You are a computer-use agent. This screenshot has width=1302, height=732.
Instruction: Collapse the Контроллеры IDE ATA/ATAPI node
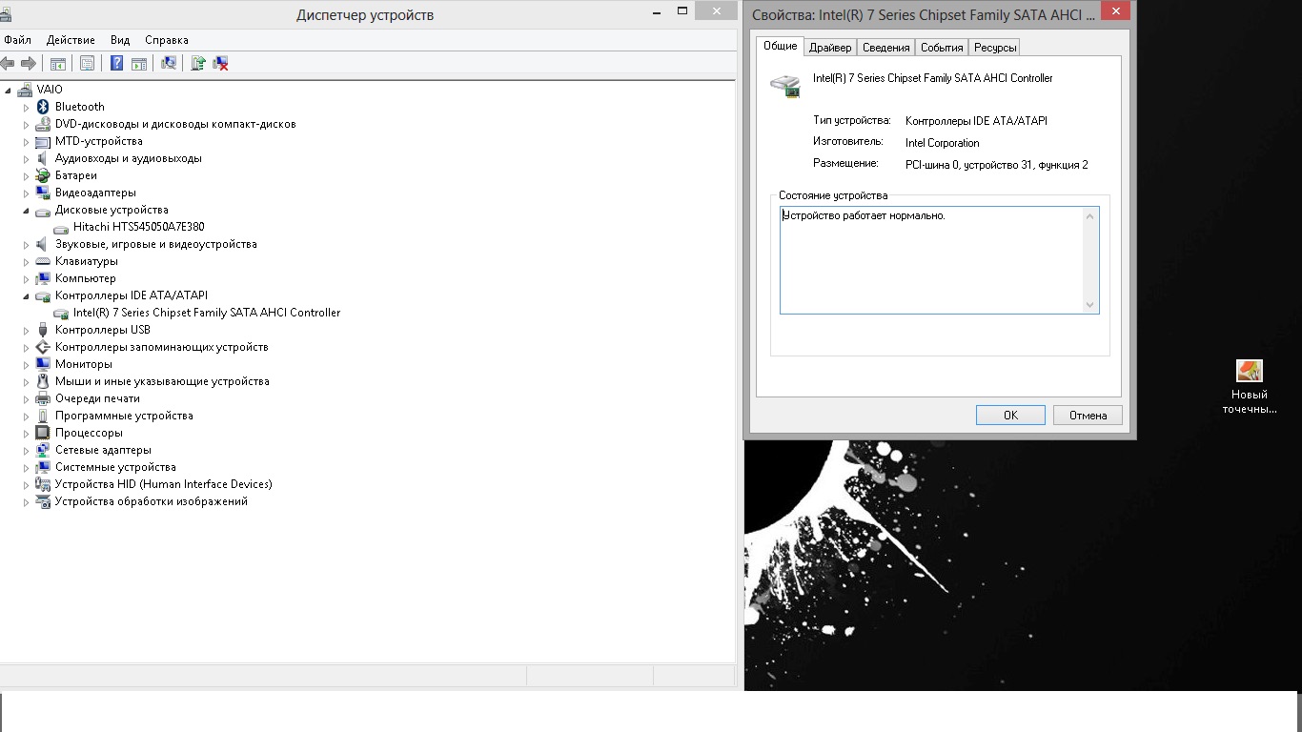coord(27,296)
